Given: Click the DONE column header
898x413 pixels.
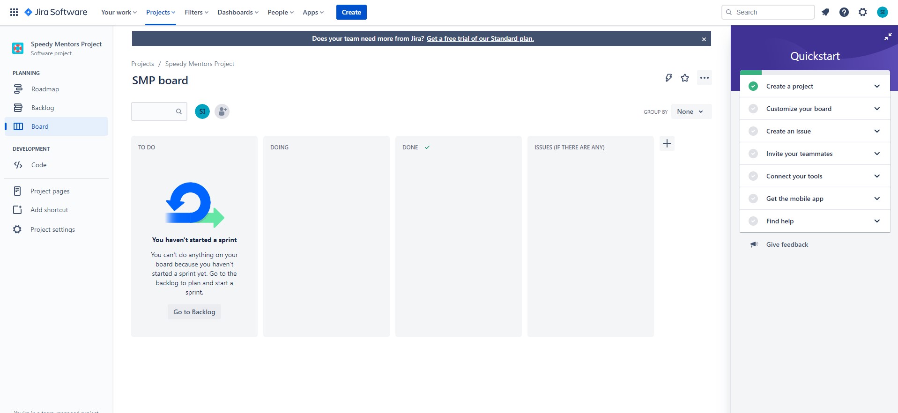Looking at the screenshot, I should pos(410,147).
